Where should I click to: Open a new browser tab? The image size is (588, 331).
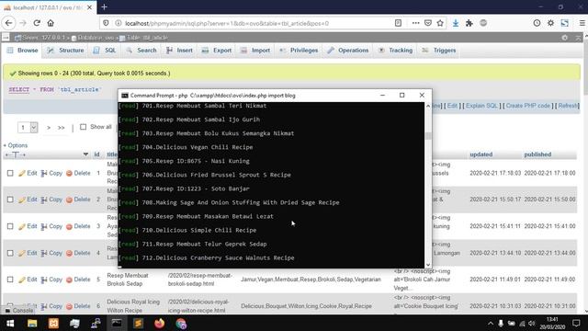click(104, 6)
